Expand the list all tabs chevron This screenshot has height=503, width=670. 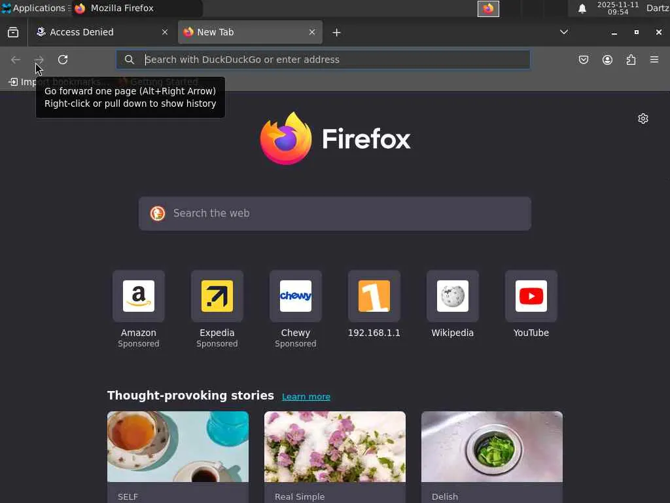[x=564, y=32]
